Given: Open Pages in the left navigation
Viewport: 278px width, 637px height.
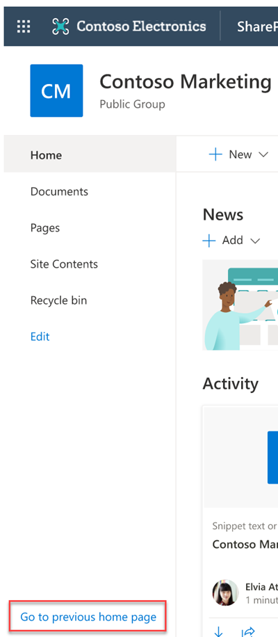Looking at the screenshot, I should click(x=45, y=228).
